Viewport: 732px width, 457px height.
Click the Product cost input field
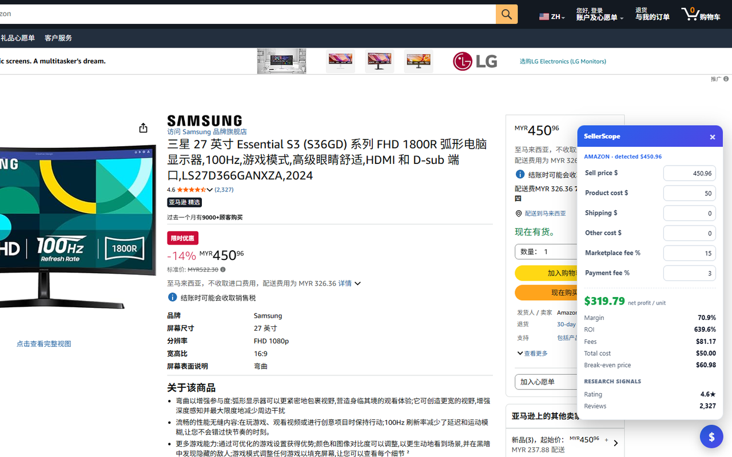pyautogui.click(x=689, y=193)
